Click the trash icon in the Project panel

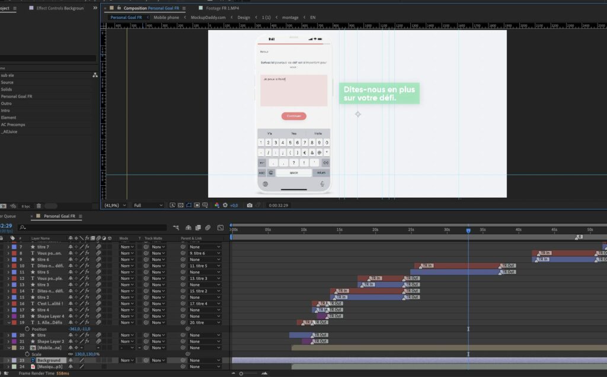39,206
